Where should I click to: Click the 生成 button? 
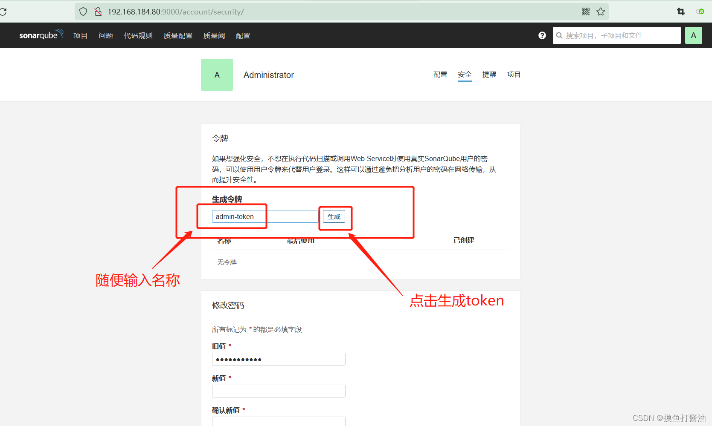(334, 216)
